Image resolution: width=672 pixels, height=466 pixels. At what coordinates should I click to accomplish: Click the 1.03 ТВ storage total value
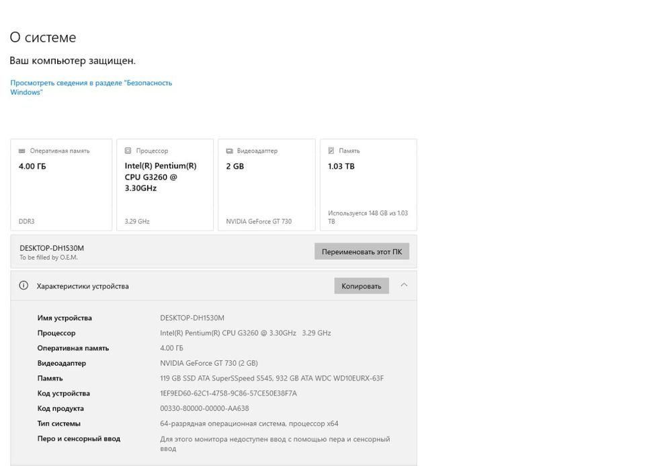click(341, 166)
